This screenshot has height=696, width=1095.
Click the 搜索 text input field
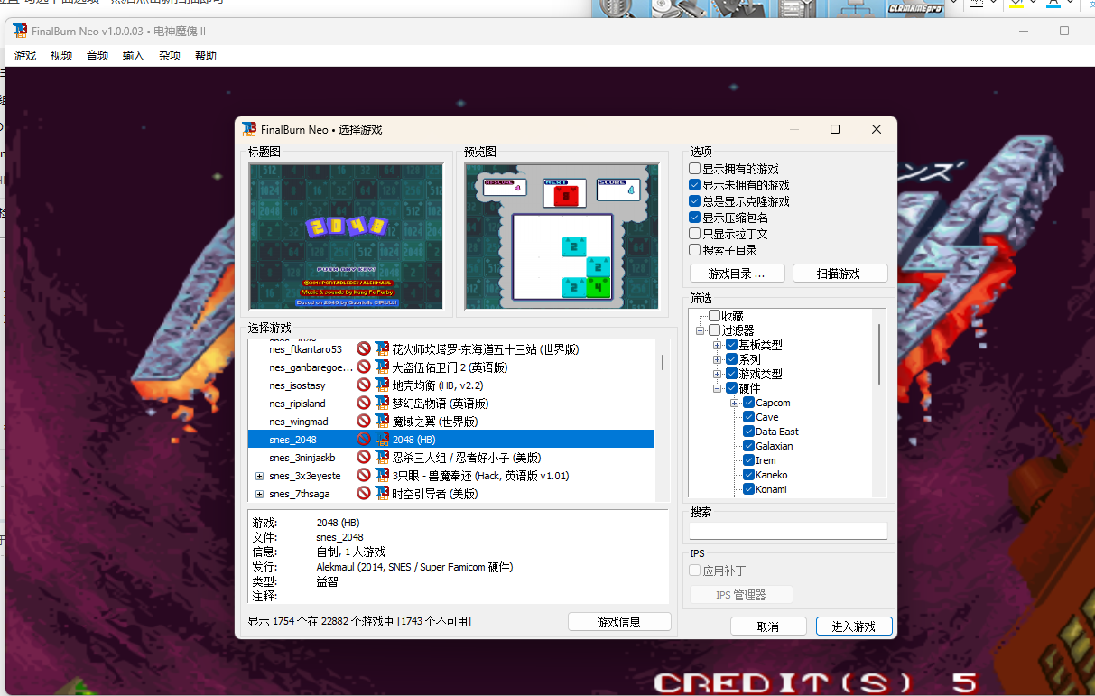(788, 531)
